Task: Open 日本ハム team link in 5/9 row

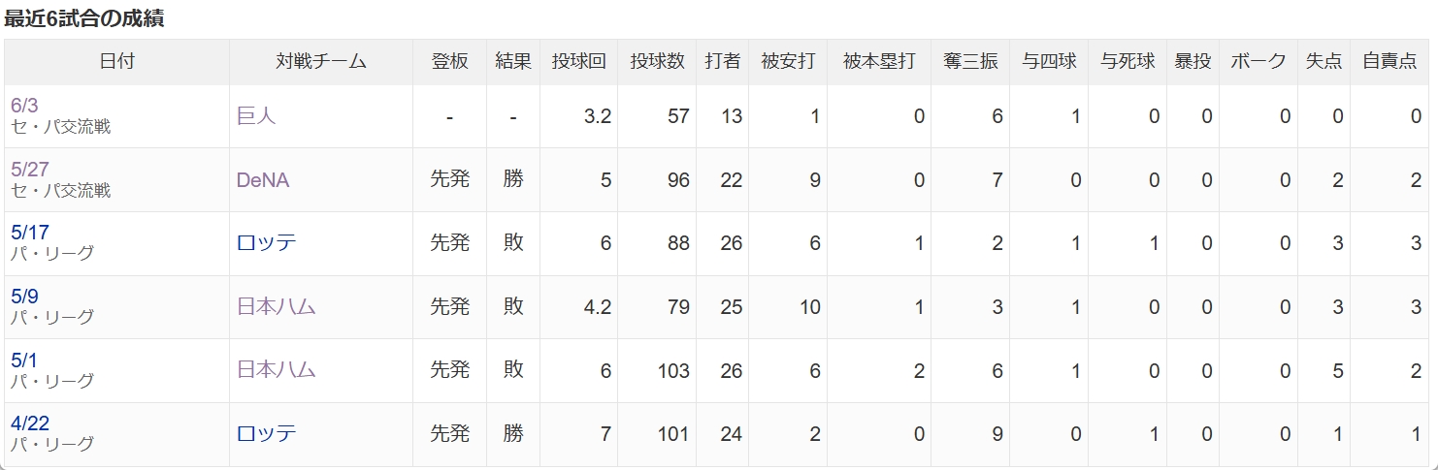Action: coord(277,307)
